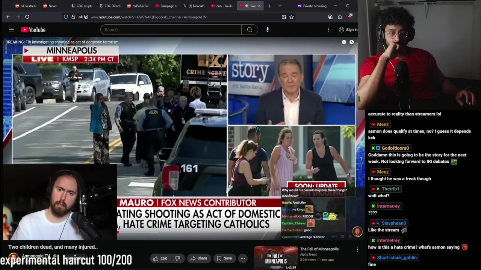Click the watch later clock icon on video
This screenshot has height=270, width=481.
tap(352, 42)
